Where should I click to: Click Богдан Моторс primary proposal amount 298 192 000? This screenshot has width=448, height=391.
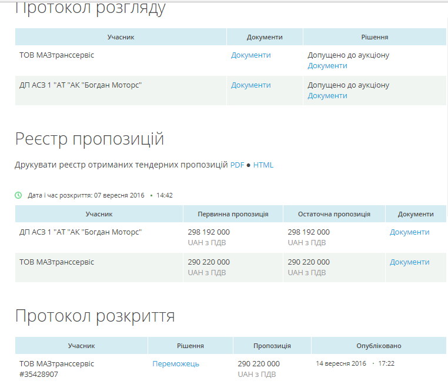(x=209, y=232)
